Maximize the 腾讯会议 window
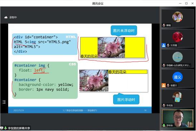This screenshot has width=196, height=131. click(186, 3)
